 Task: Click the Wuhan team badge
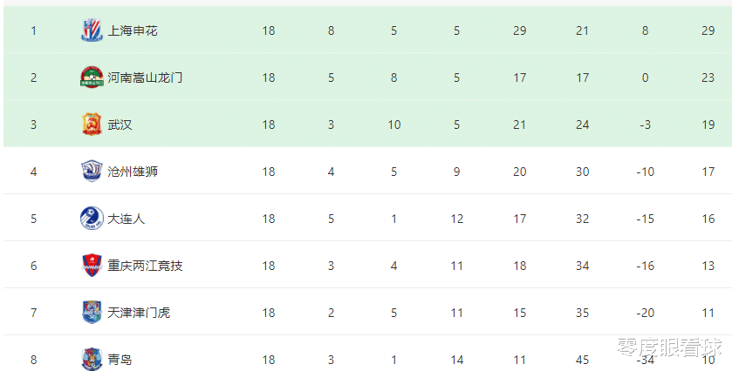92,125
